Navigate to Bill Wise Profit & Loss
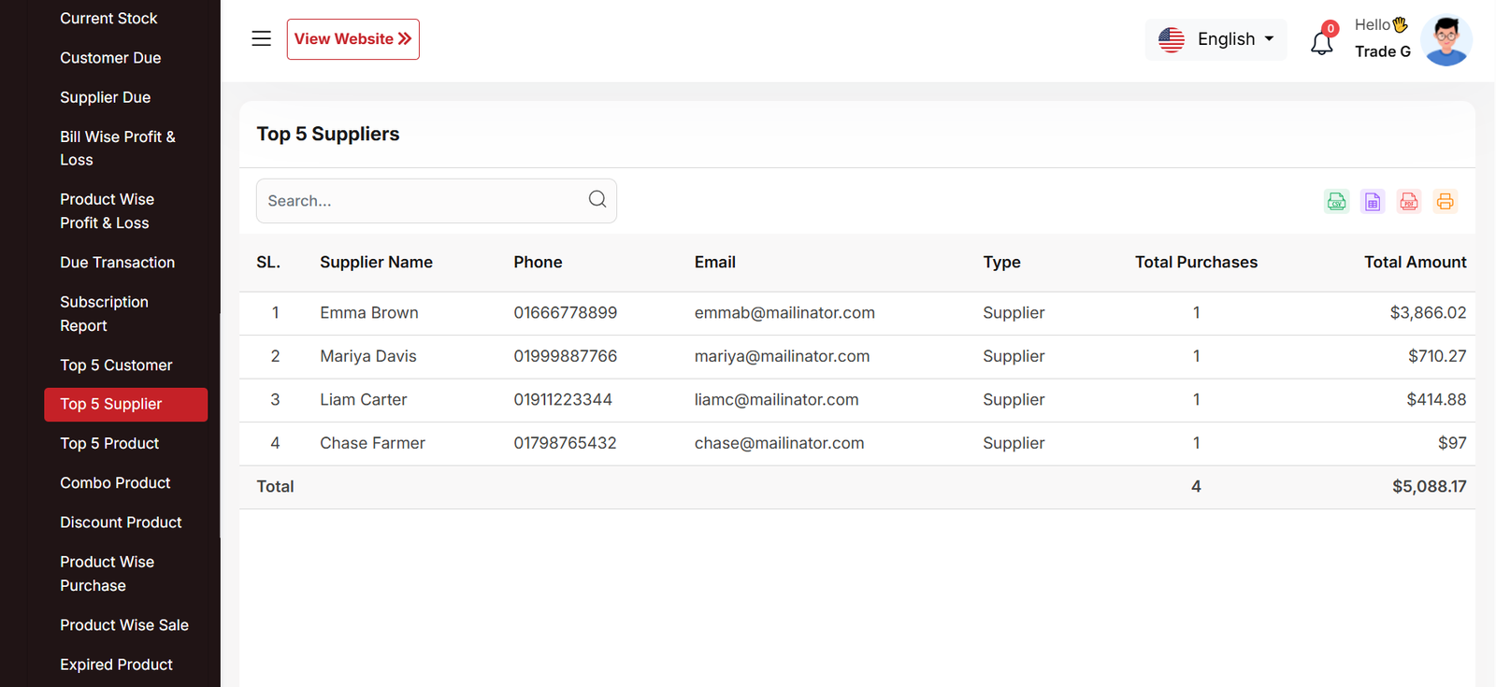Viewport: 1496px width, 687px height. point(117,149)
